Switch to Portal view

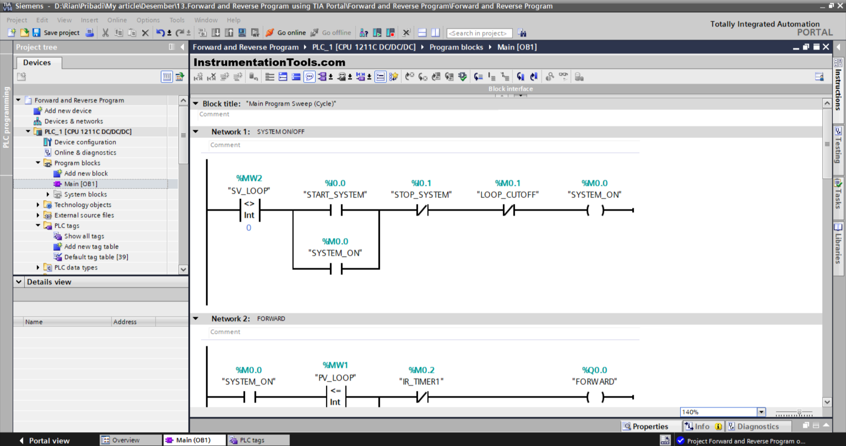(x=45, y=441)
